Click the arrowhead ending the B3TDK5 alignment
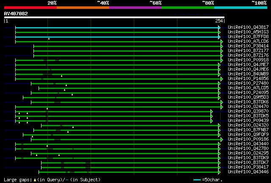271x183 pixels. [x=212, y=116]
